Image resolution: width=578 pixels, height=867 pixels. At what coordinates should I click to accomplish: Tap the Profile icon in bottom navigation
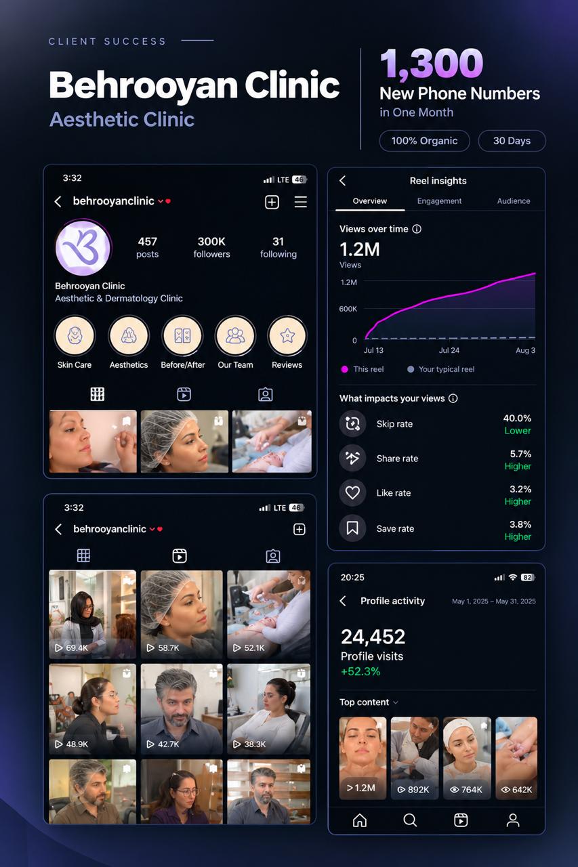click(x=513, y=820)
